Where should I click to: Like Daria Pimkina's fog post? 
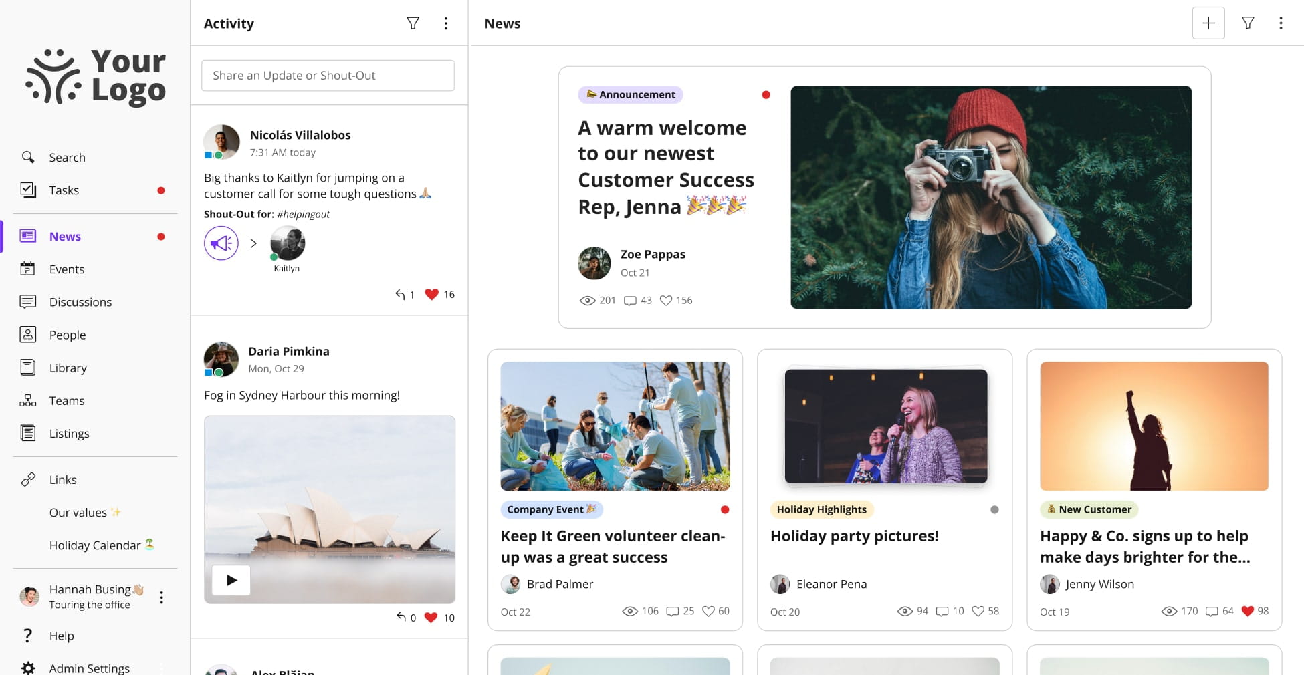coord(431,617)
